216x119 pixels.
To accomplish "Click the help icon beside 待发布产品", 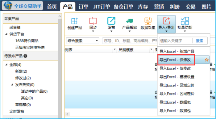I will (x=25, y=56).
